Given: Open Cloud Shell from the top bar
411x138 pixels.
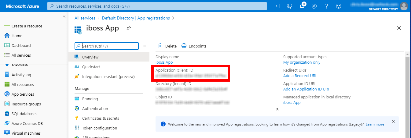Looking at the screenshot, I should pyautogui.click(x=277, y=6).
